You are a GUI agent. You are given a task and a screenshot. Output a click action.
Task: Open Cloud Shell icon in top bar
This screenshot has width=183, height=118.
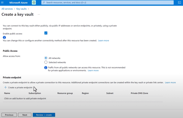(x=179, y=3)
